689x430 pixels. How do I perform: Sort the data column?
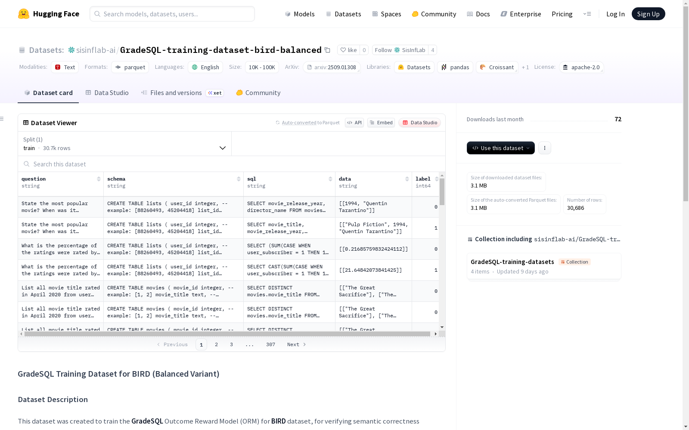click(407, 179)
